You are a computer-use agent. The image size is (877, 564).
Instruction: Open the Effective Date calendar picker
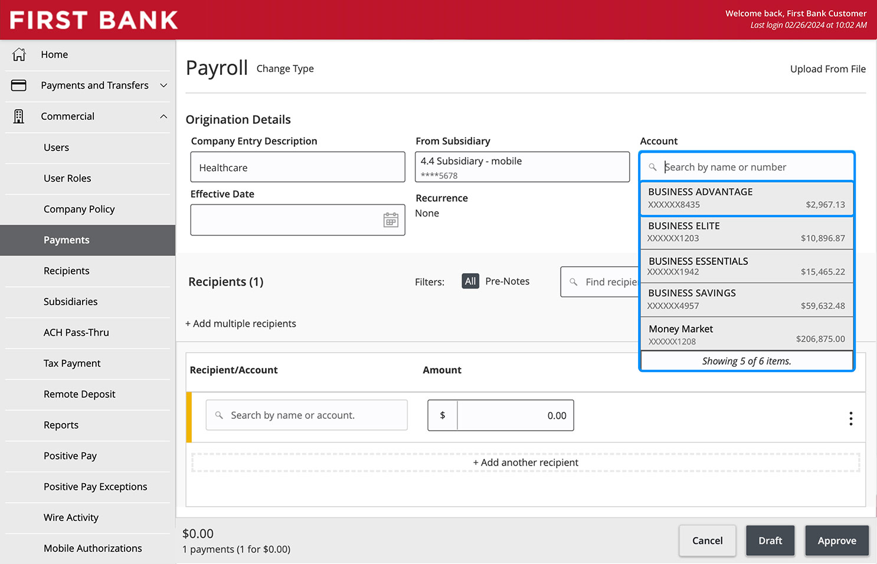(x=391, y=220)
